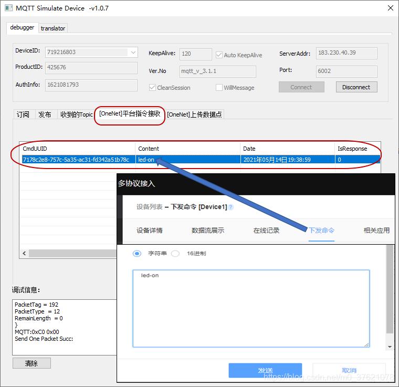Viewport: 399px width, 387px height.
Task: Click the Port input field
Action: (346, 71)
